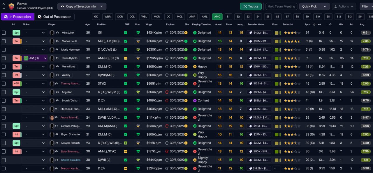Open the Tactics screen button
The height and width of the screenshot is (173, 373).
pos(251,6)
